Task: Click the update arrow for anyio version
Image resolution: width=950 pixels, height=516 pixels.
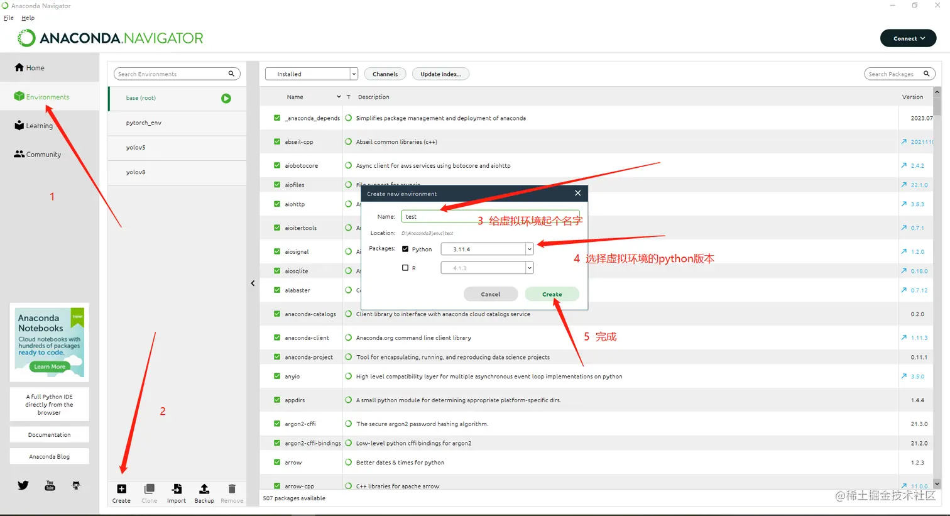Action: [904, 376]
